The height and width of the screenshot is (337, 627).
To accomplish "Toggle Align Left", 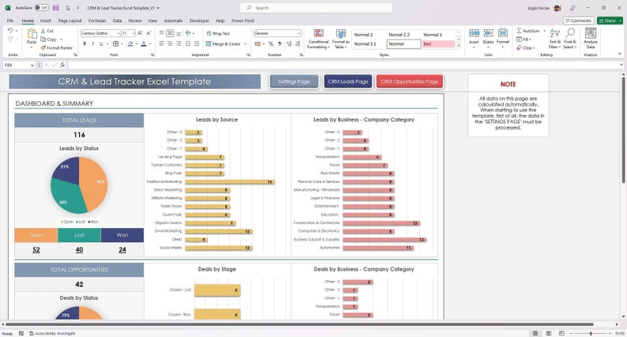I will coord(162,43).
